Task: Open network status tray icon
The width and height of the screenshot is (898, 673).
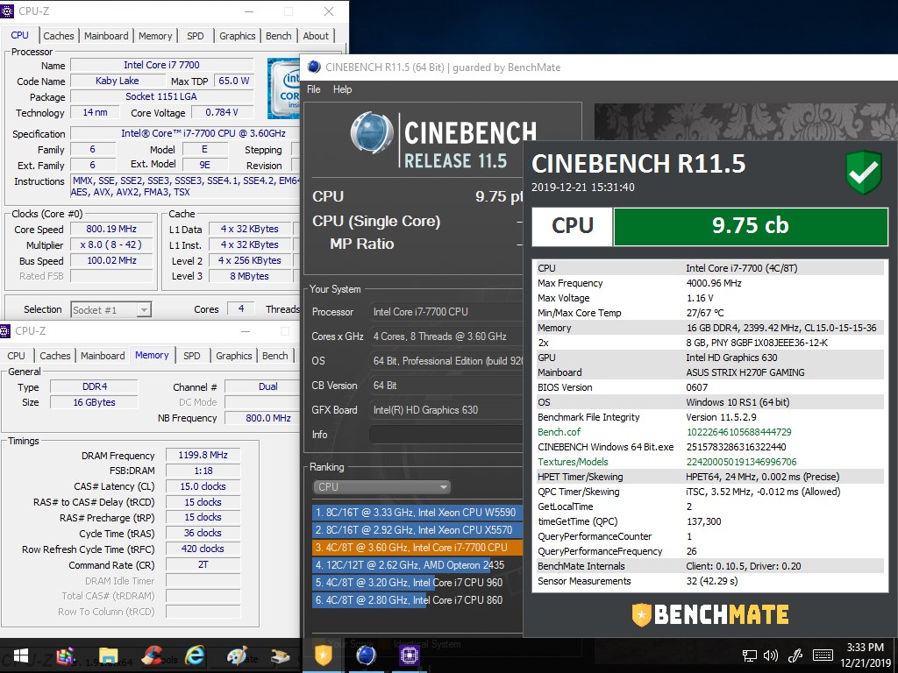Action: pos(749,655)
